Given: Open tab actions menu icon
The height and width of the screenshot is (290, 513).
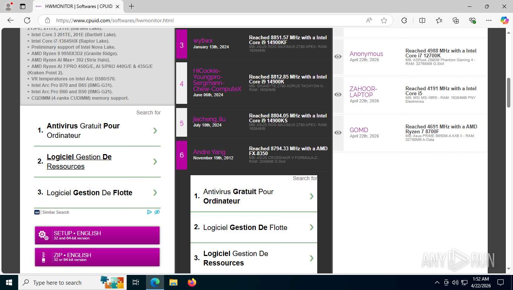Looking at the screenshot, I should point(23,6).
